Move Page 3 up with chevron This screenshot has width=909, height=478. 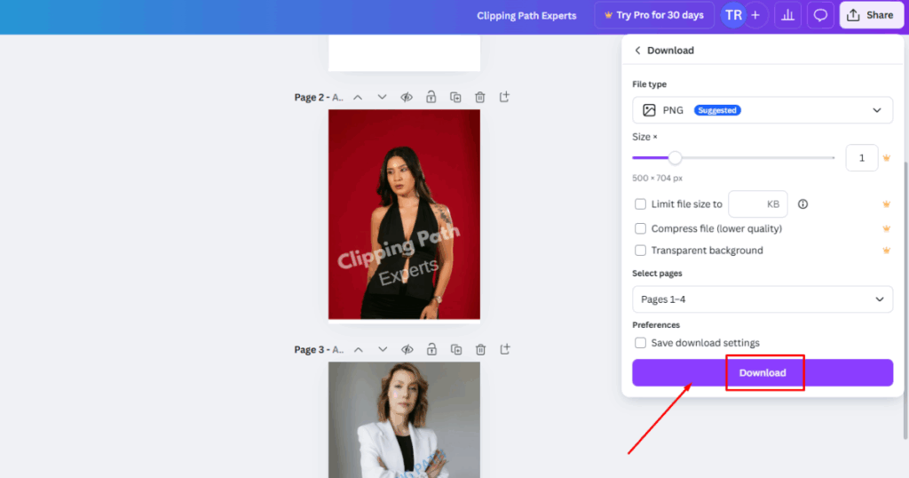click(359, 350)
